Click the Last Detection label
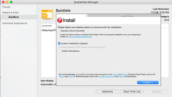The height and width of the screenshot is (97, 172). click(161, 9)
